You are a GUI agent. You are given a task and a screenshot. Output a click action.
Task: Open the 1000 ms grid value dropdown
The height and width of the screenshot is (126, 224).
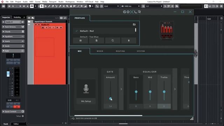tap(131, 6)
